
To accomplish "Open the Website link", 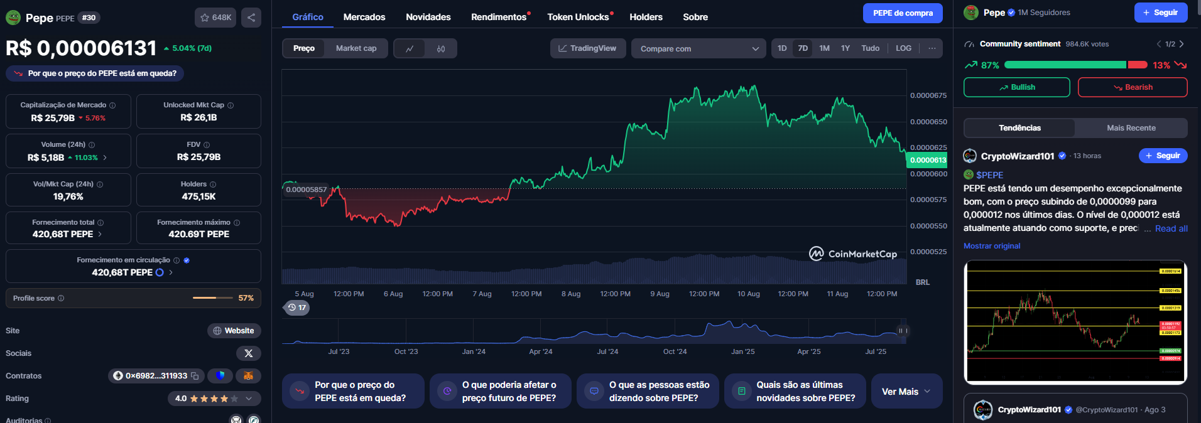I will pyautogui.click(x=234, y=331).
